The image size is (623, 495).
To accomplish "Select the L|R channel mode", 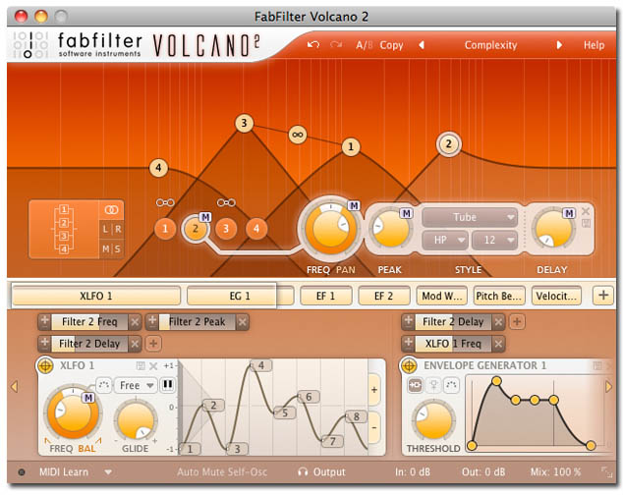I will click(x=111, y=229).
